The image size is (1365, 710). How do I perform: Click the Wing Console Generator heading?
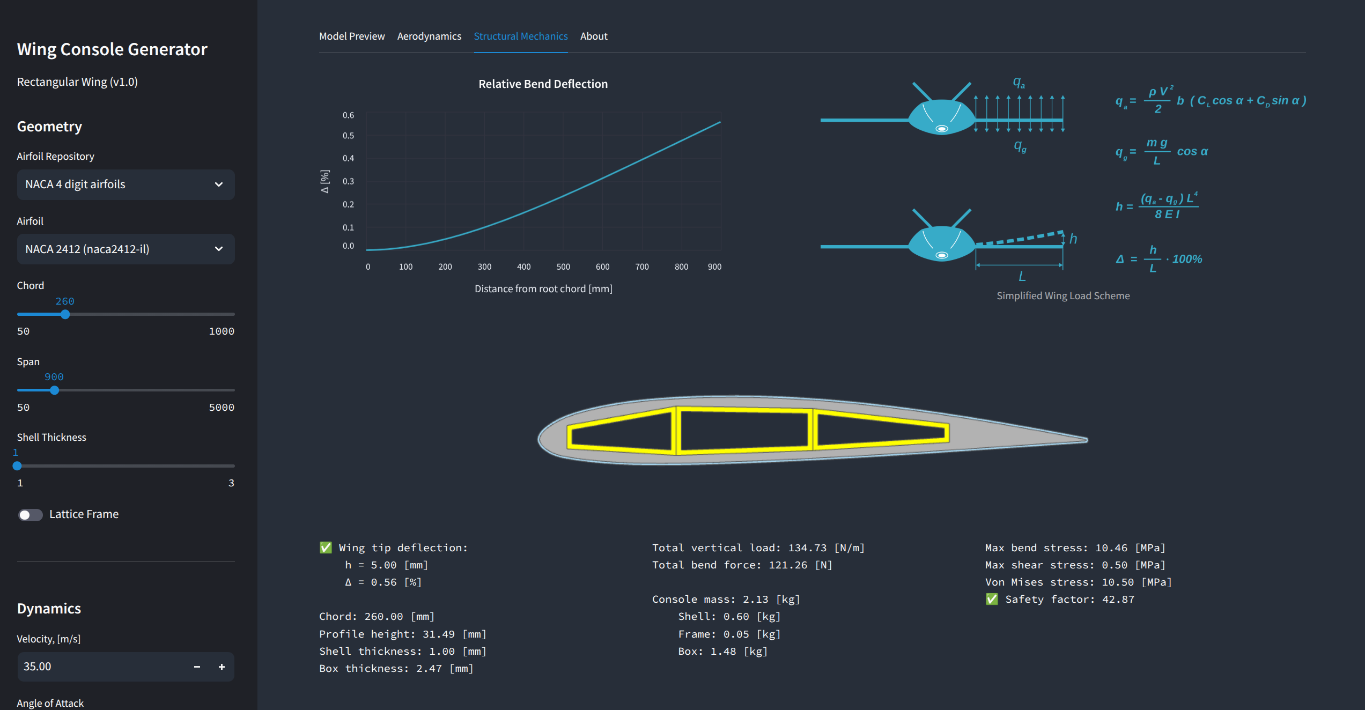click(x=112, y=49)
